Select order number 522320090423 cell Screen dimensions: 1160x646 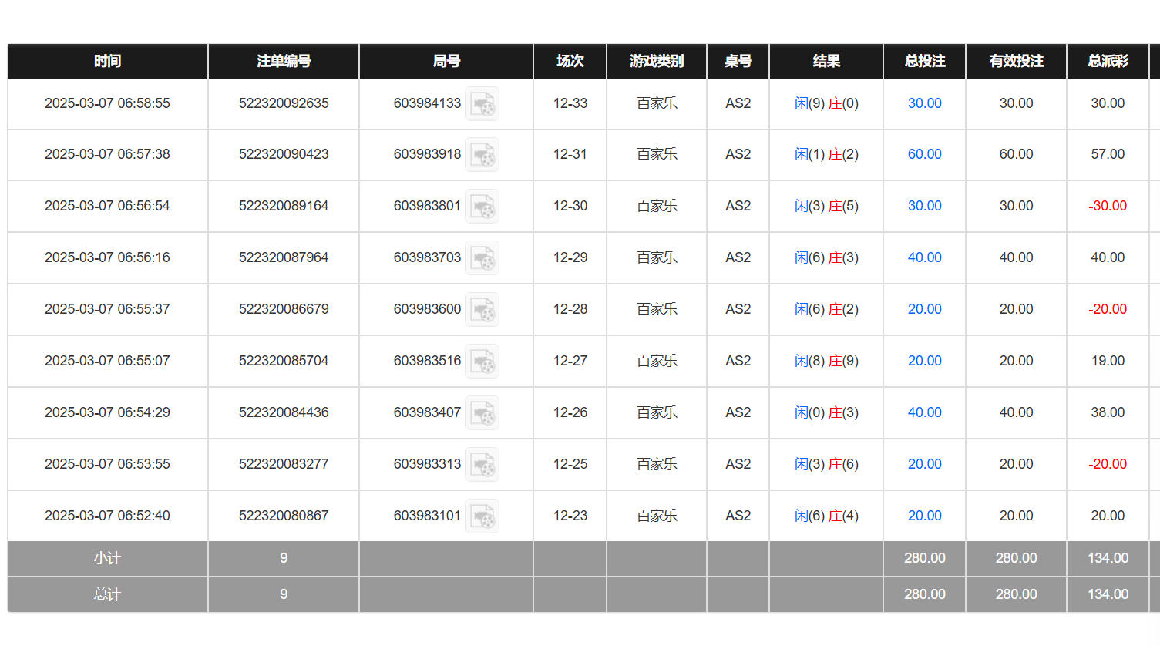(x=284, y=154)
